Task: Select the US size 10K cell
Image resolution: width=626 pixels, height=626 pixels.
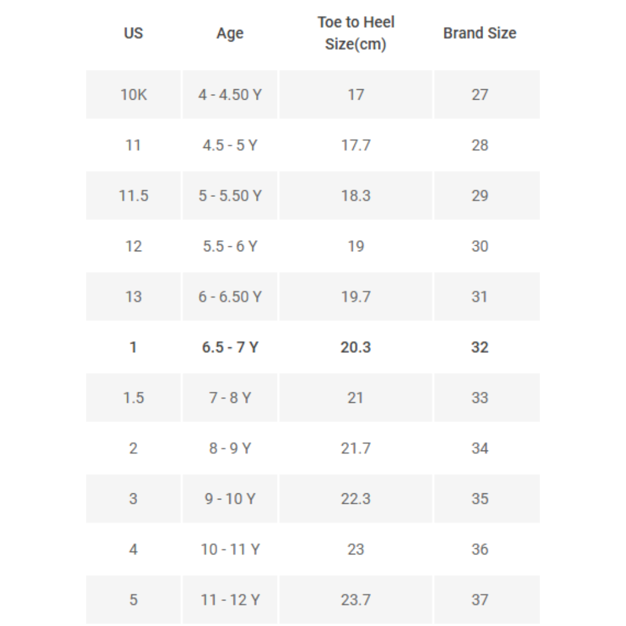Action: tap(133, 95)
